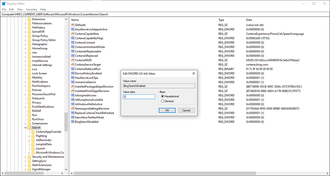Image resolution: width=330 pixels, height=176 pixels.
Task: Select the Lock Screen key
Action: 39,74
